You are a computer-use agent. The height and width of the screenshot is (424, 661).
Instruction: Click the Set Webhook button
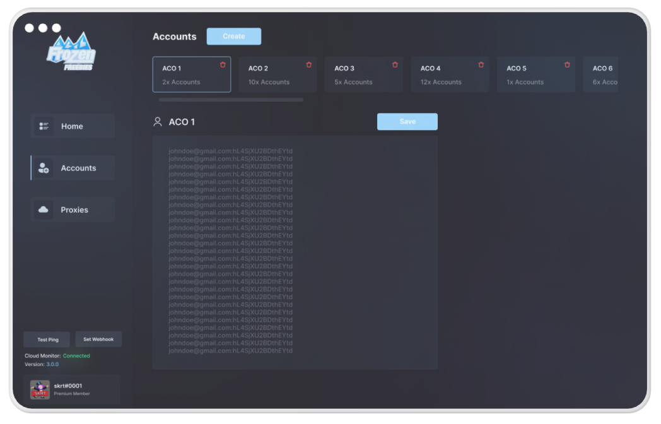98,339
